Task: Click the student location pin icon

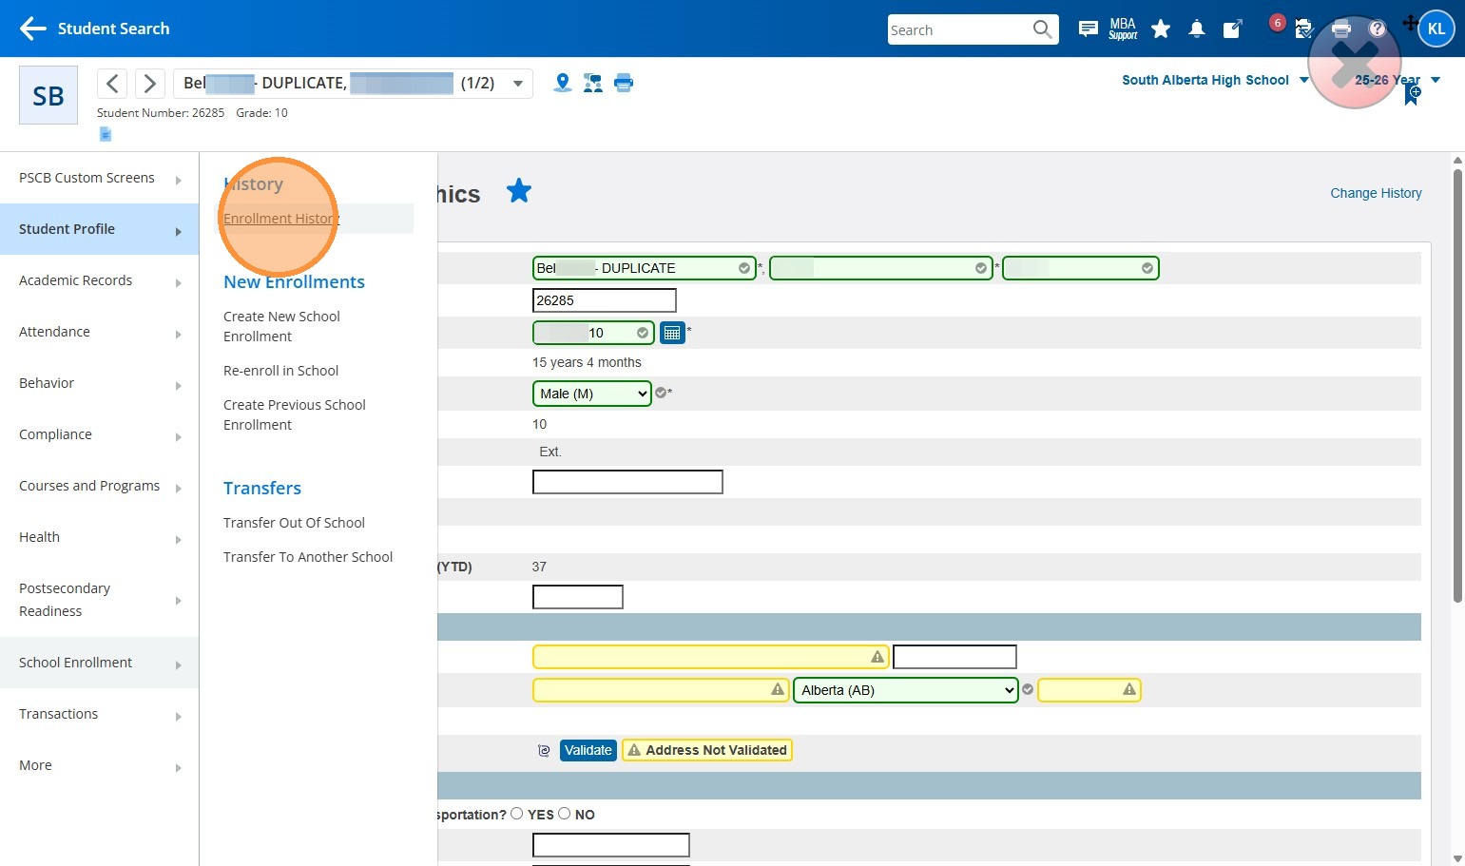Action: tap(563, 83)
